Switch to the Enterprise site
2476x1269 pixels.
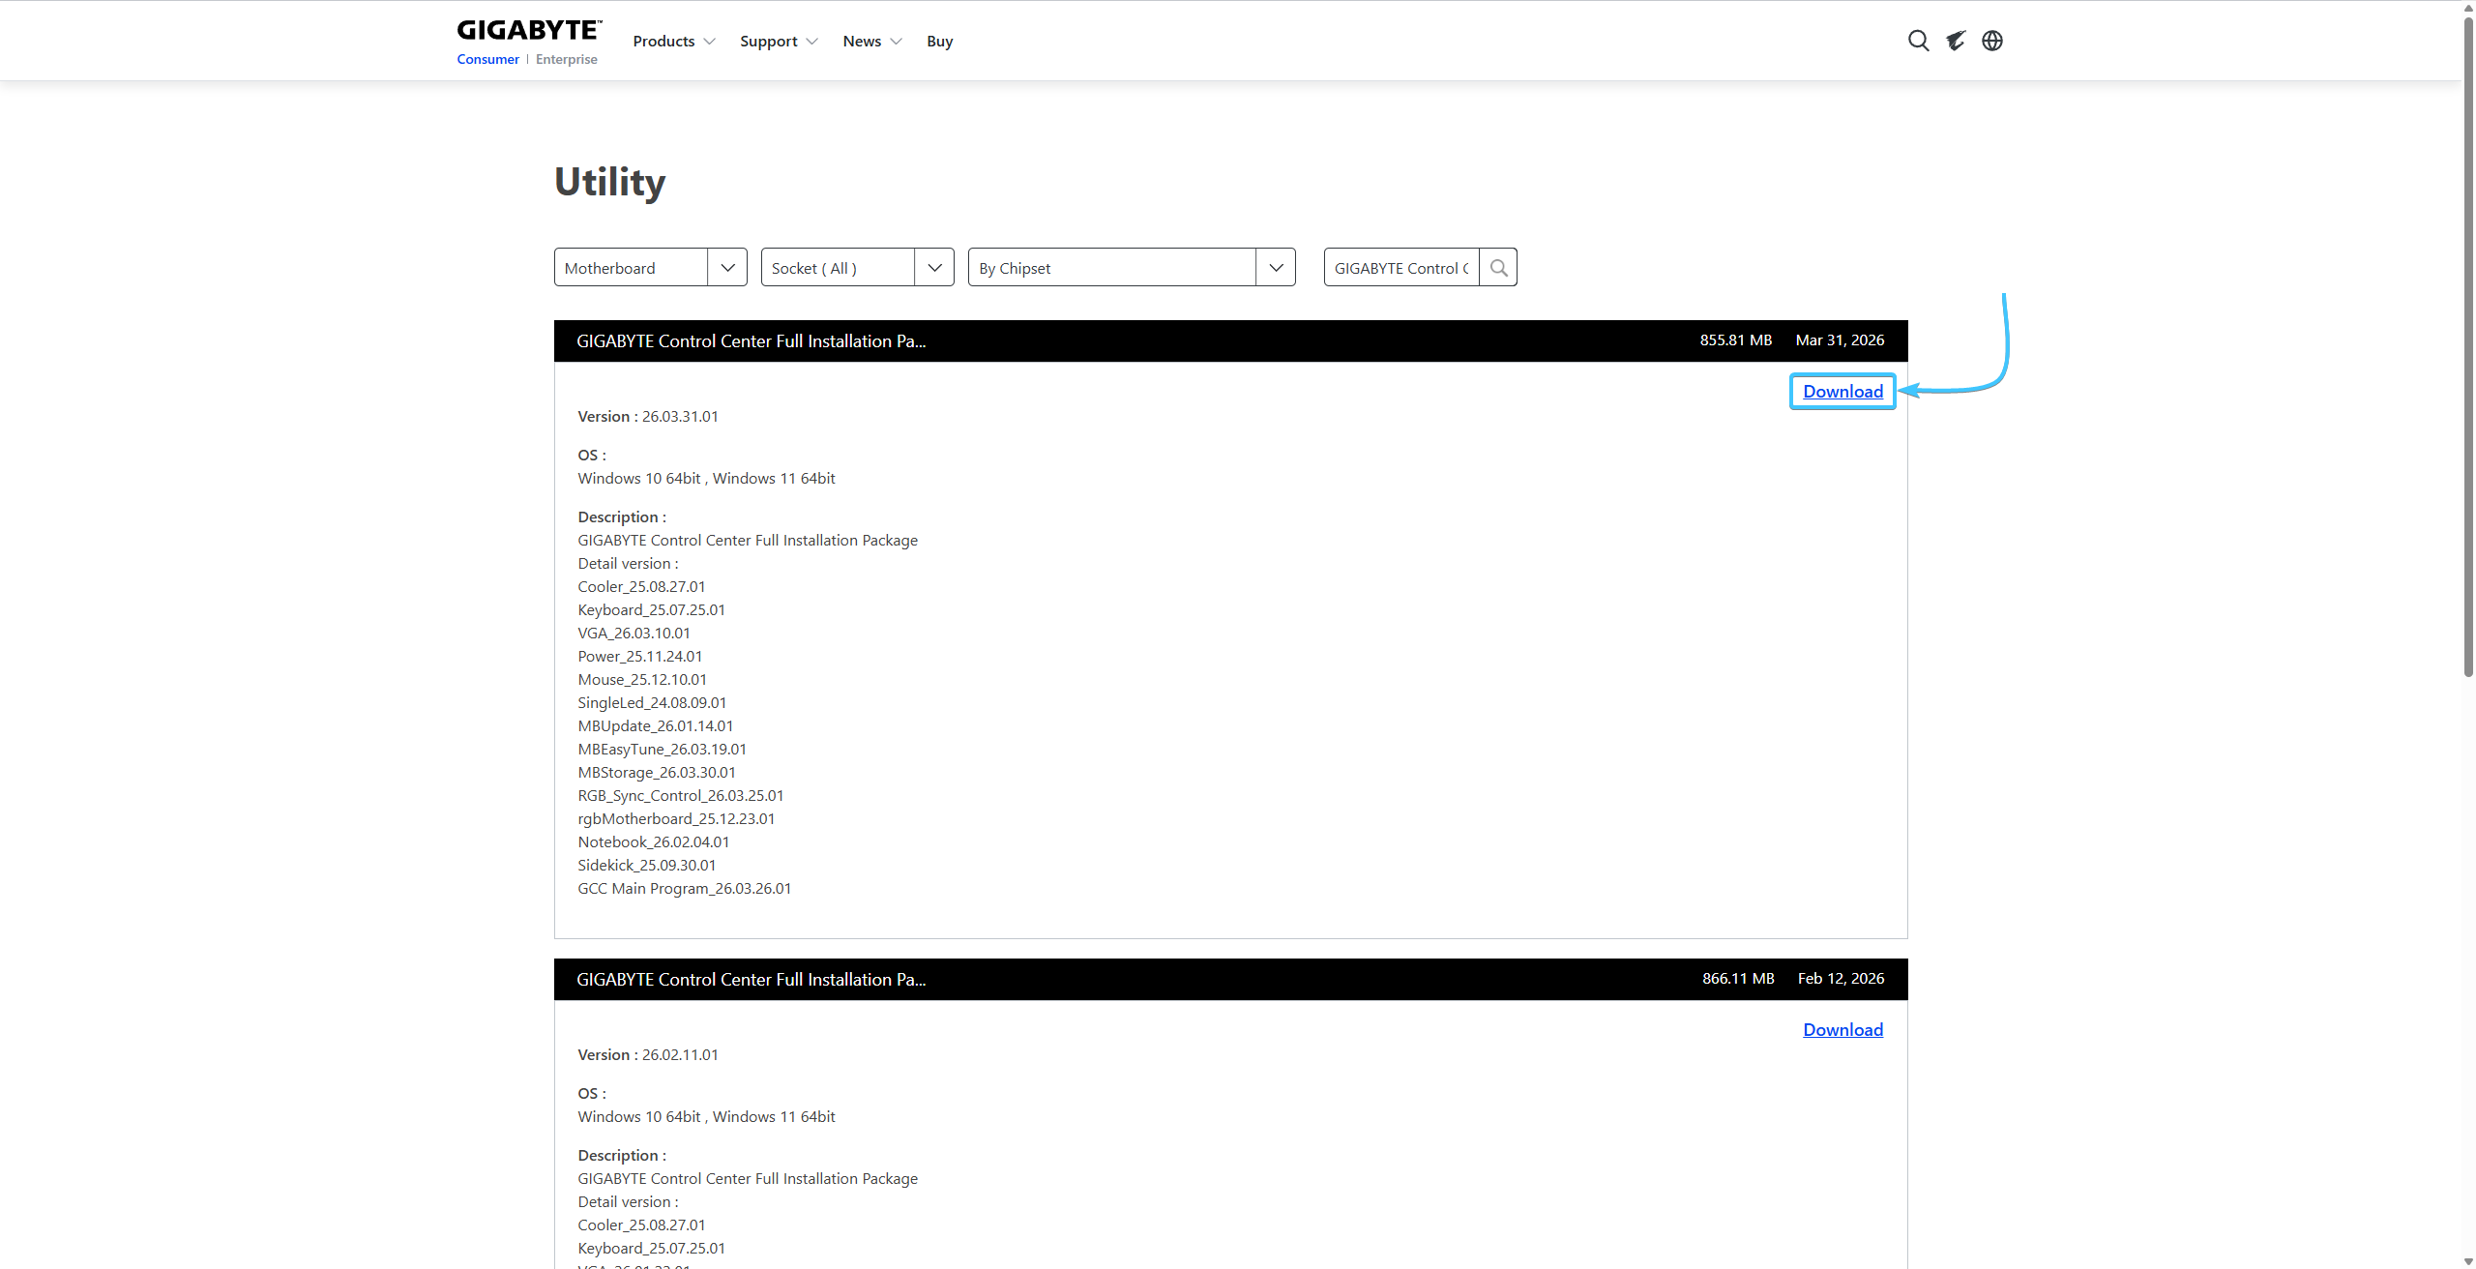point(567,60)
